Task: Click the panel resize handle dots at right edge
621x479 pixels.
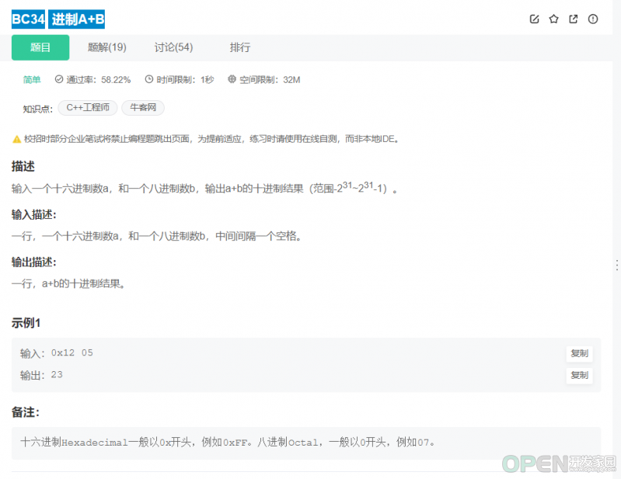Action: pyautogui.click(x=617, y=265)
